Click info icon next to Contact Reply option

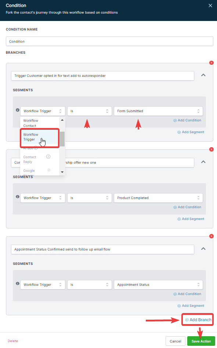[x=48, y=157]
